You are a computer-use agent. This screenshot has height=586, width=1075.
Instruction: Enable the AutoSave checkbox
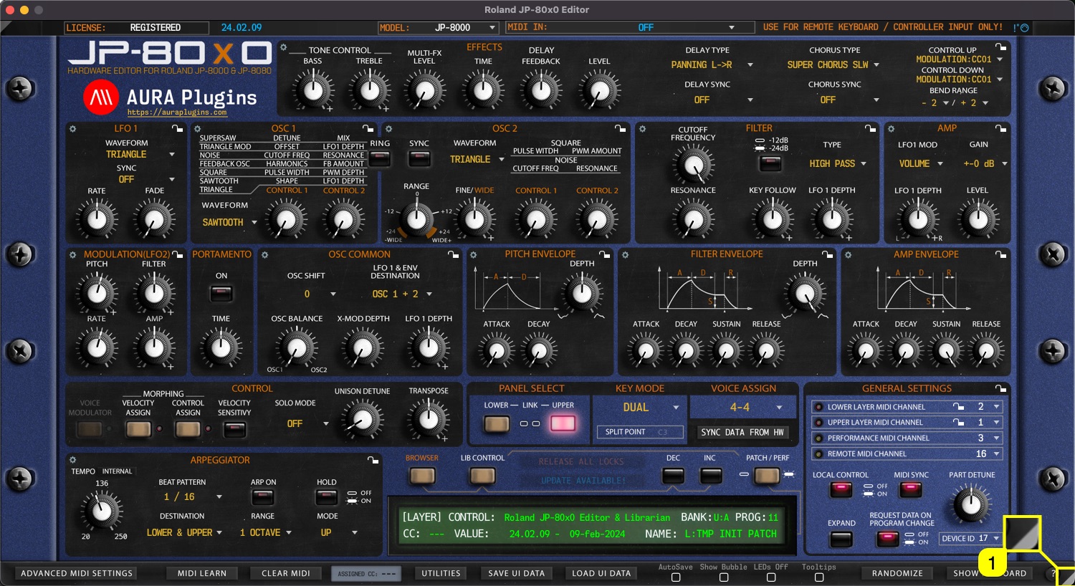point(676,577)
